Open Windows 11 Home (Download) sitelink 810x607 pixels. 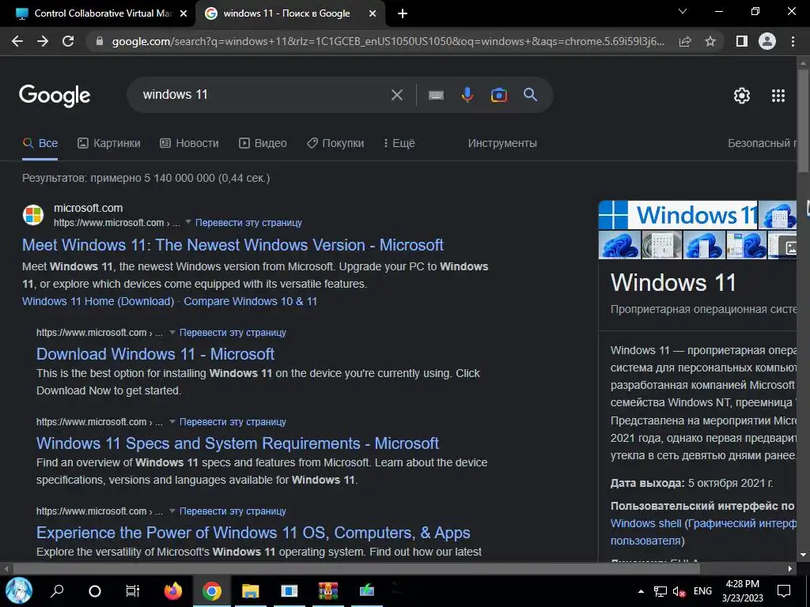98,301
